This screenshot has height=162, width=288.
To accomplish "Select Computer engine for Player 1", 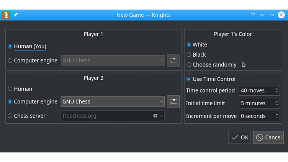I will (10, 61).
